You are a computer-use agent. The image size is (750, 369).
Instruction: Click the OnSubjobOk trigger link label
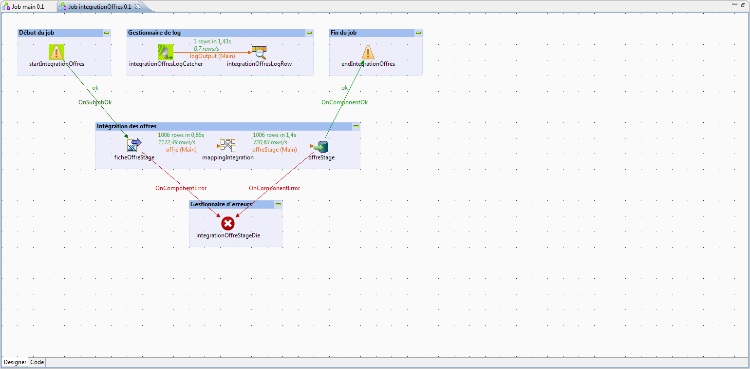[x=95, y=102]
